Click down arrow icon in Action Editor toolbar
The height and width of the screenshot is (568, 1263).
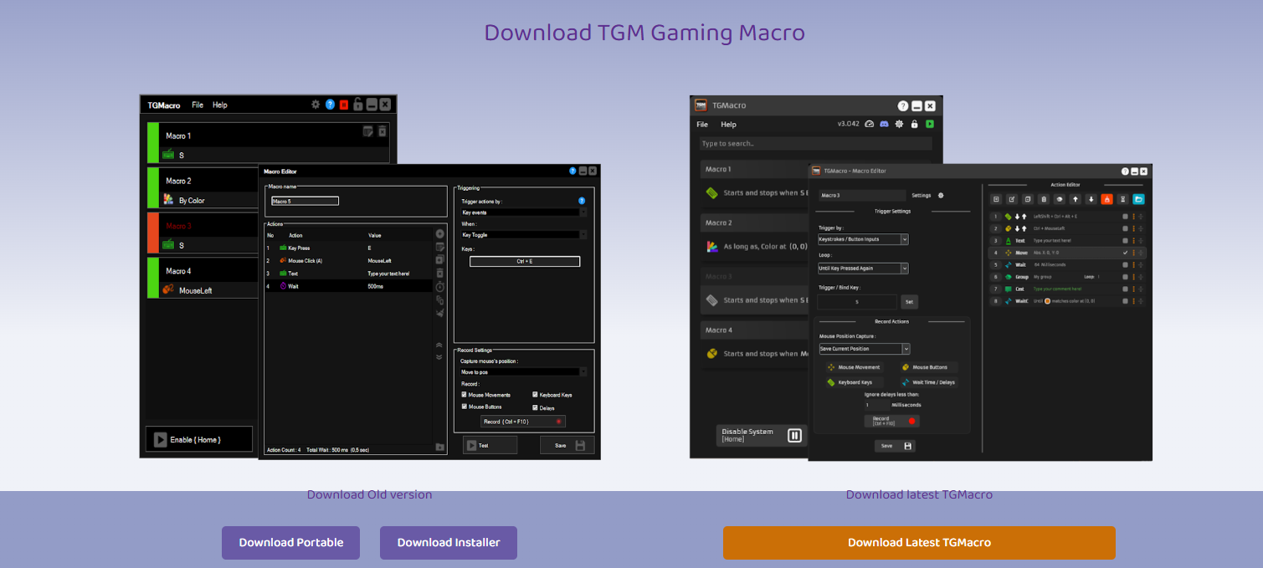[x=1091, y=199]
